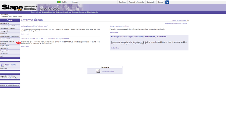Click Todos os informes link
This screenshot has height=127, width=226.
tap(179, 21)
